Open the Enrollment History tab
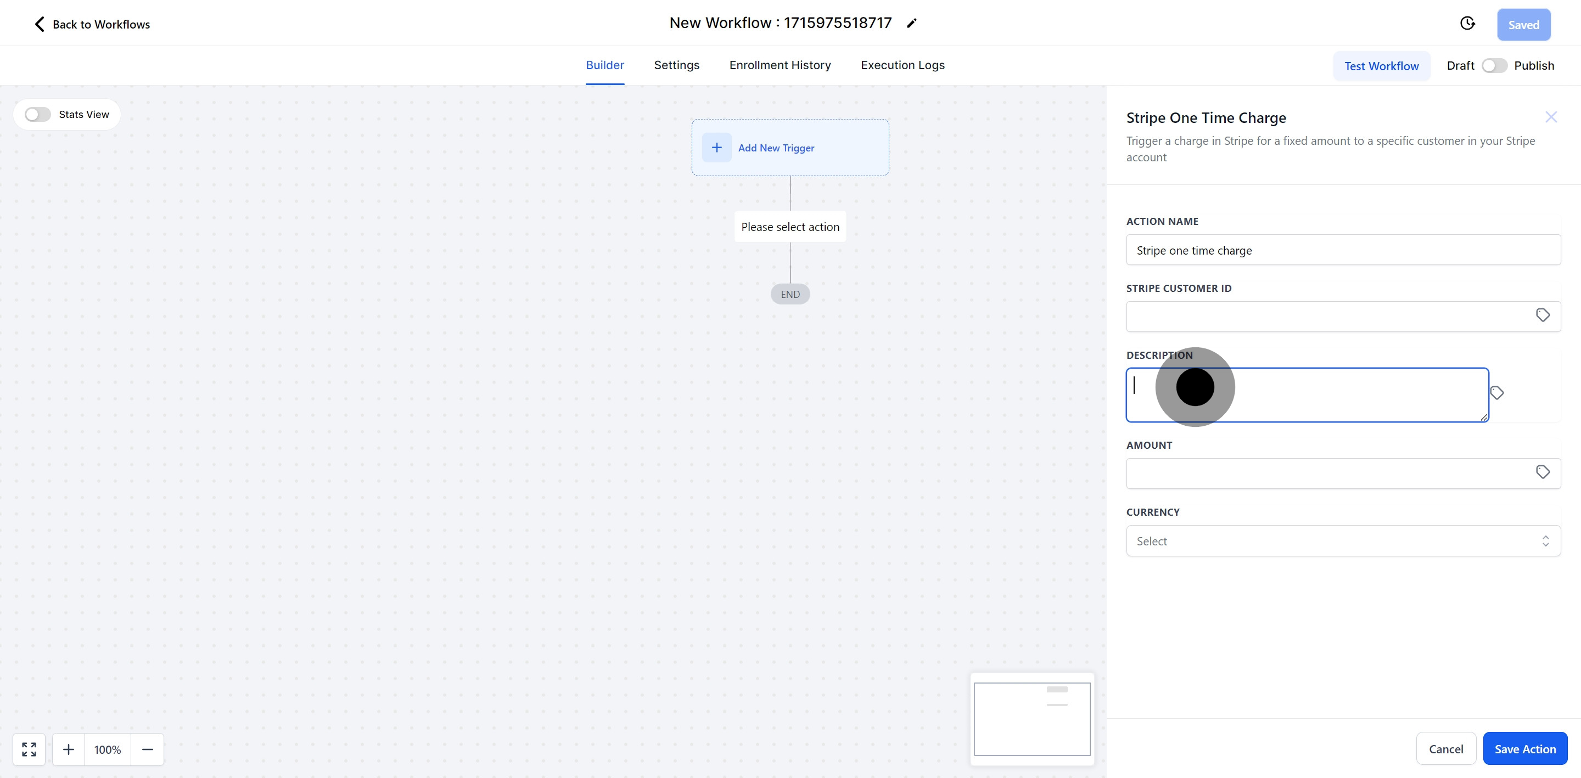This screenshot has height=778, width=1581. click(780, 65)
